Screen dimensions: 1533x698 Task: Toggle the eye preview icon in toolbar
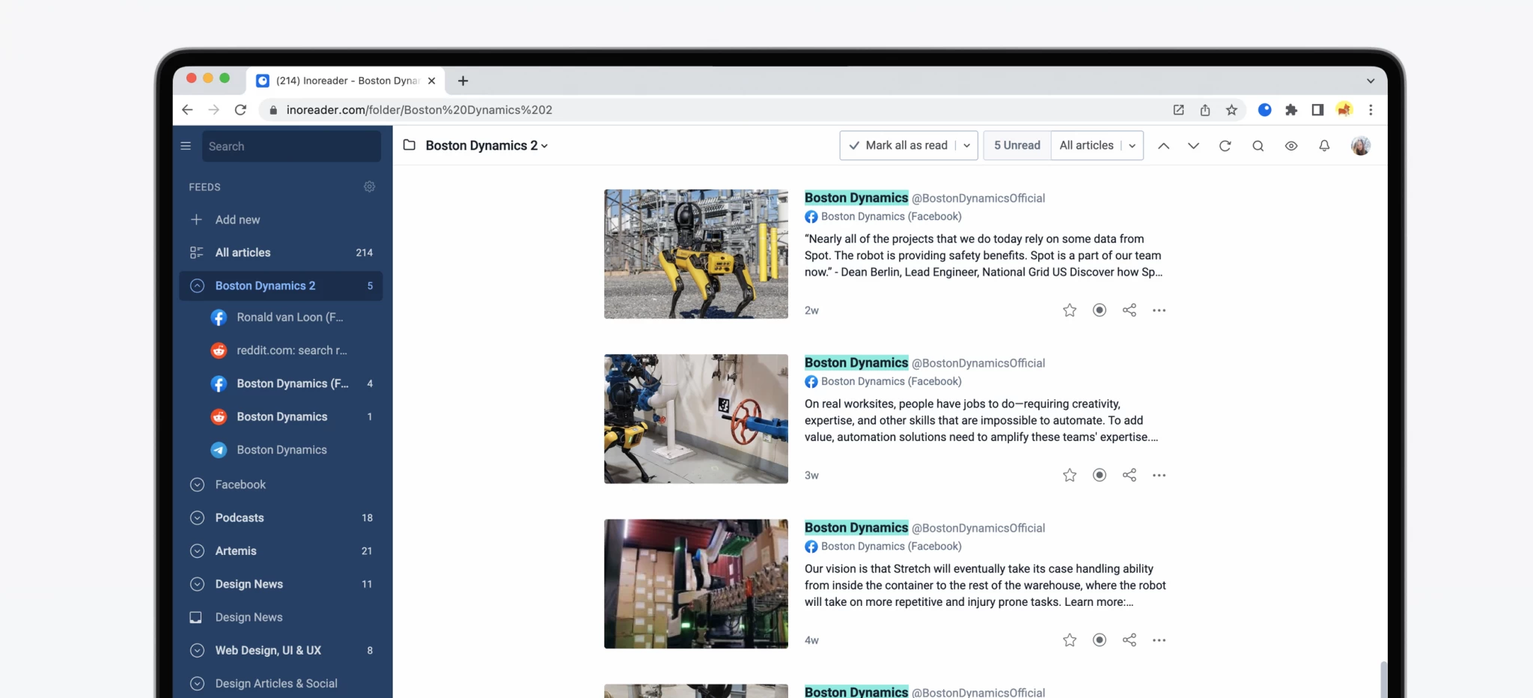pos(1290,145)
